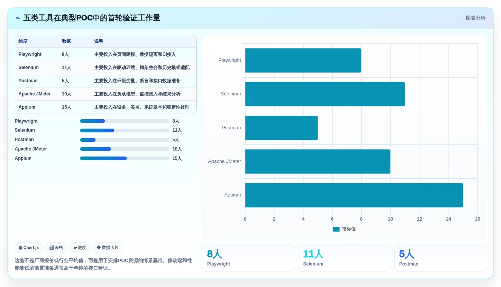The height and width of the screenshot is (287, 501).
Task: Click the 5人 cell in the table
Action: (65, 81)
